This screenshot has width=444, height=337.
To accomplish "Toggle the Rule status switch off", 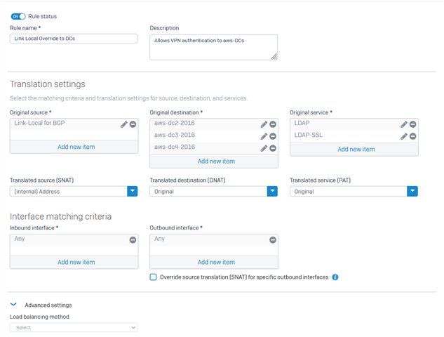I will click(18, 16).
